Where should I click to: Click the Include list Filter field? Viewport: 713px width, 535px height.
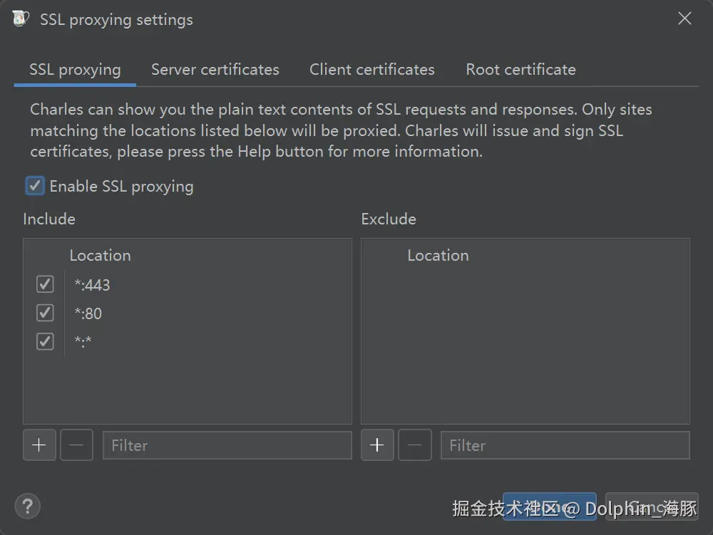point(227,445)
